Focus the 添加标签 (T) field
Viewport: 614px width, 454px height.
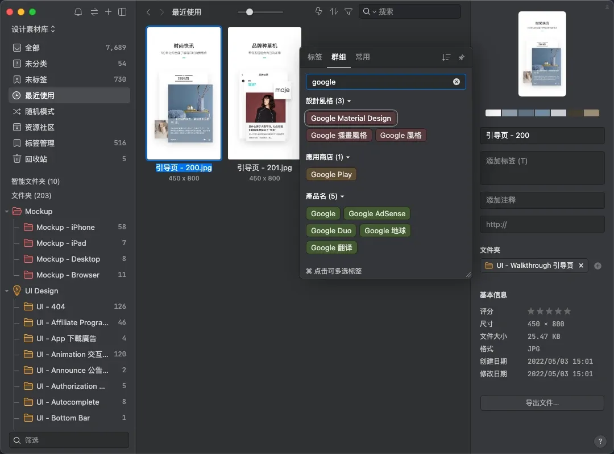point(542,168)
